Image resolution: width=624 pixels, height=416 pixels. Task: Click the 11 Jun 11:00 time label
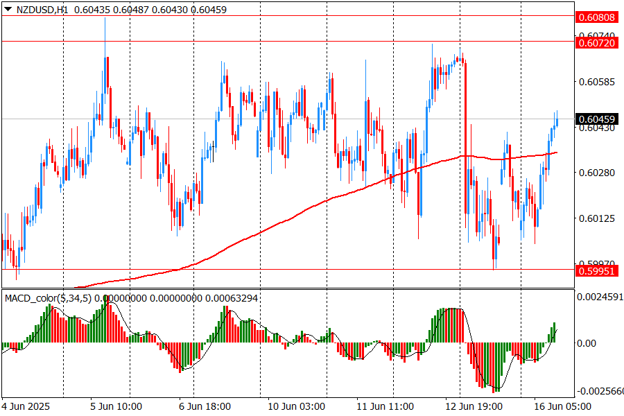pos(385,406)
